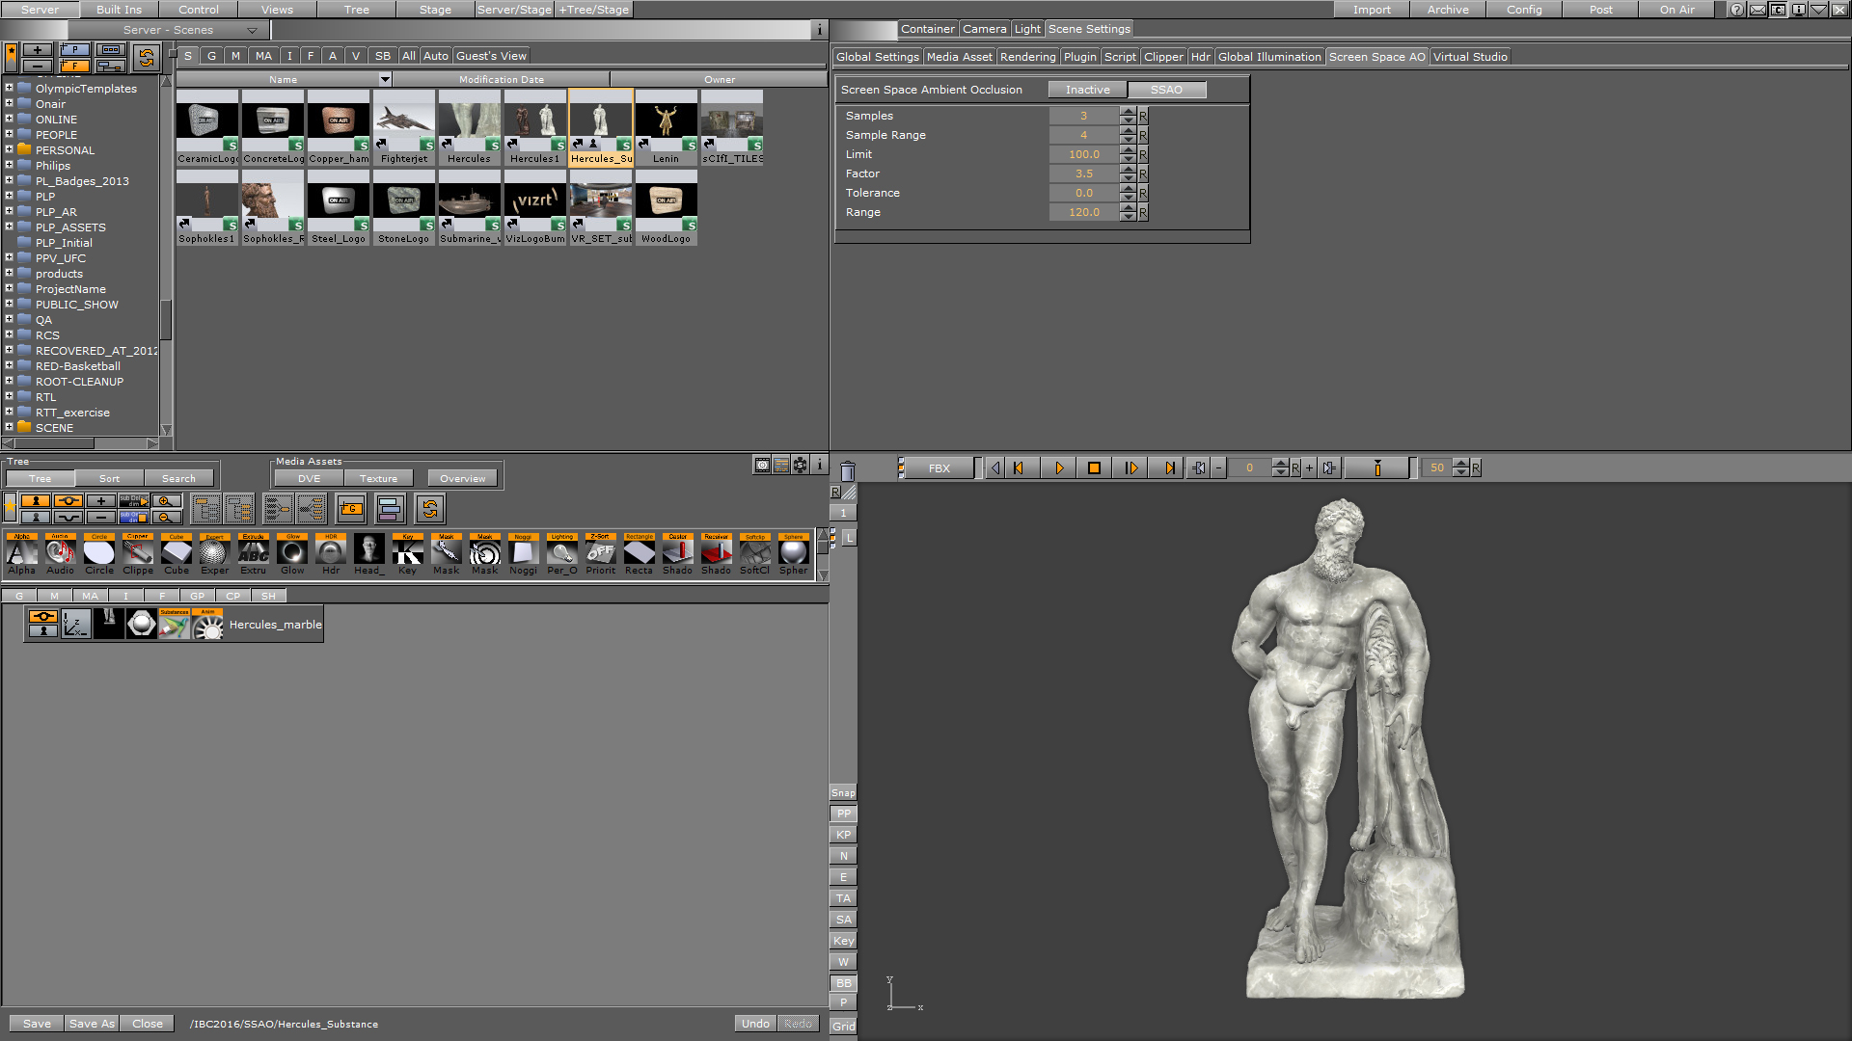Screen dimensions: 1852x1041
Task: Toggle the BB bounding box button
Action: [843, 983]
